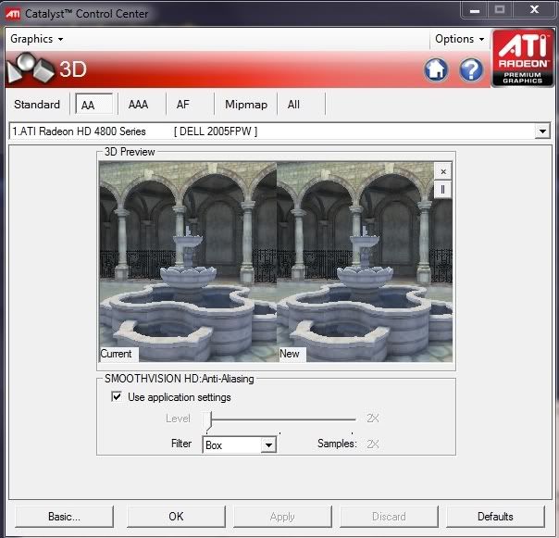Switch to Basic view button
The width and height of the screenshot is (559, 538).
(x=64, y=516)
